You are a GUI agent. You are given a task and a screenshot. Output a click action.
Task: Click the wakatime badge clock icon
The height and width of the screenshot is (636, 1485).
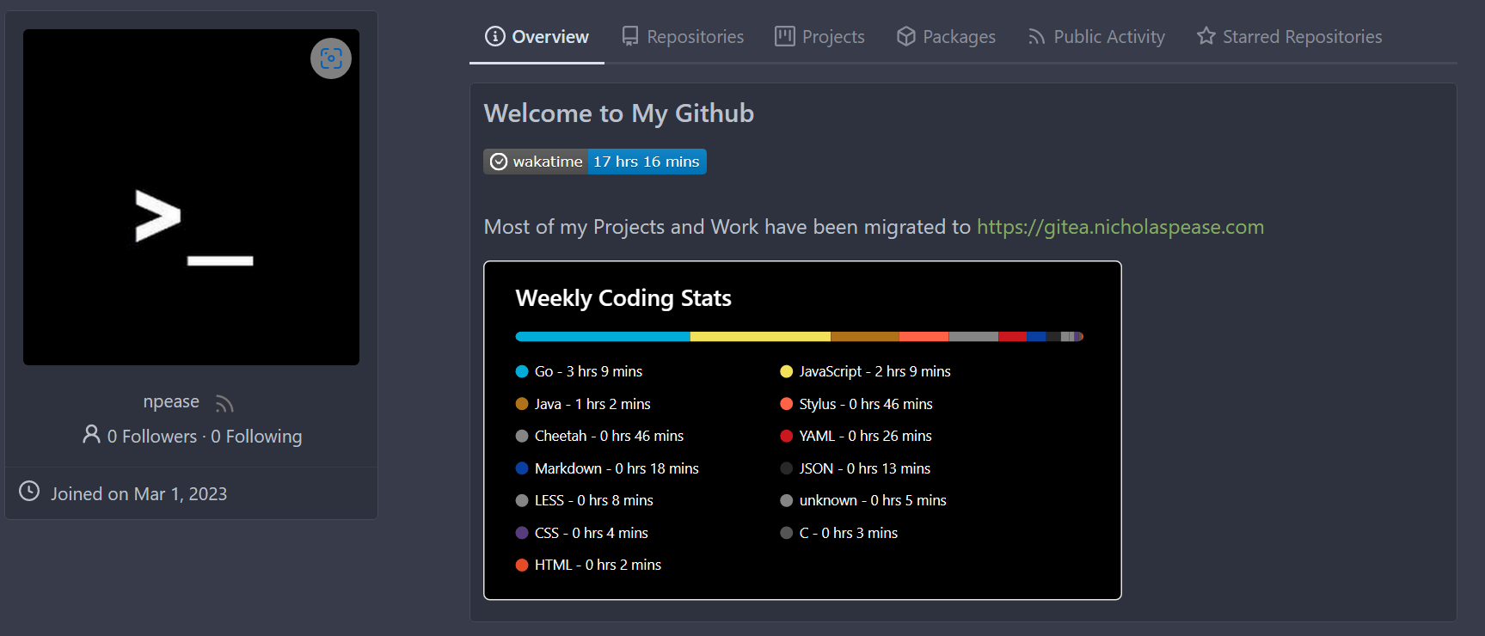pyautogui.click(x=499, y=162)
